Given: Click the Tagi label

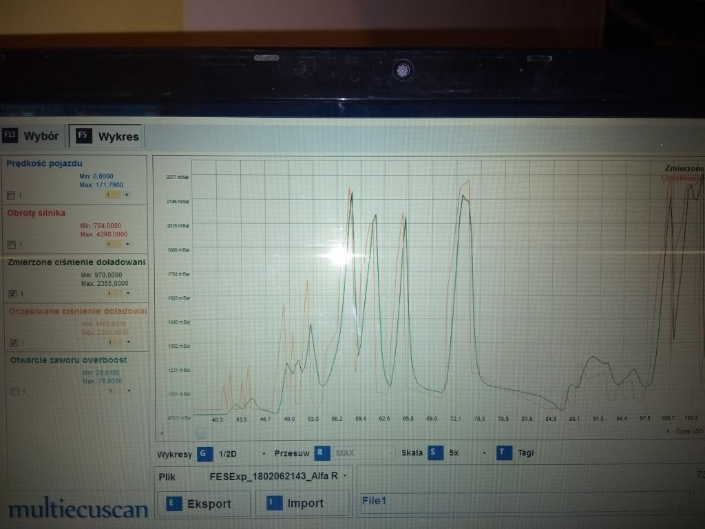Looking at the screenshot, I should click(x=525, y=453).
